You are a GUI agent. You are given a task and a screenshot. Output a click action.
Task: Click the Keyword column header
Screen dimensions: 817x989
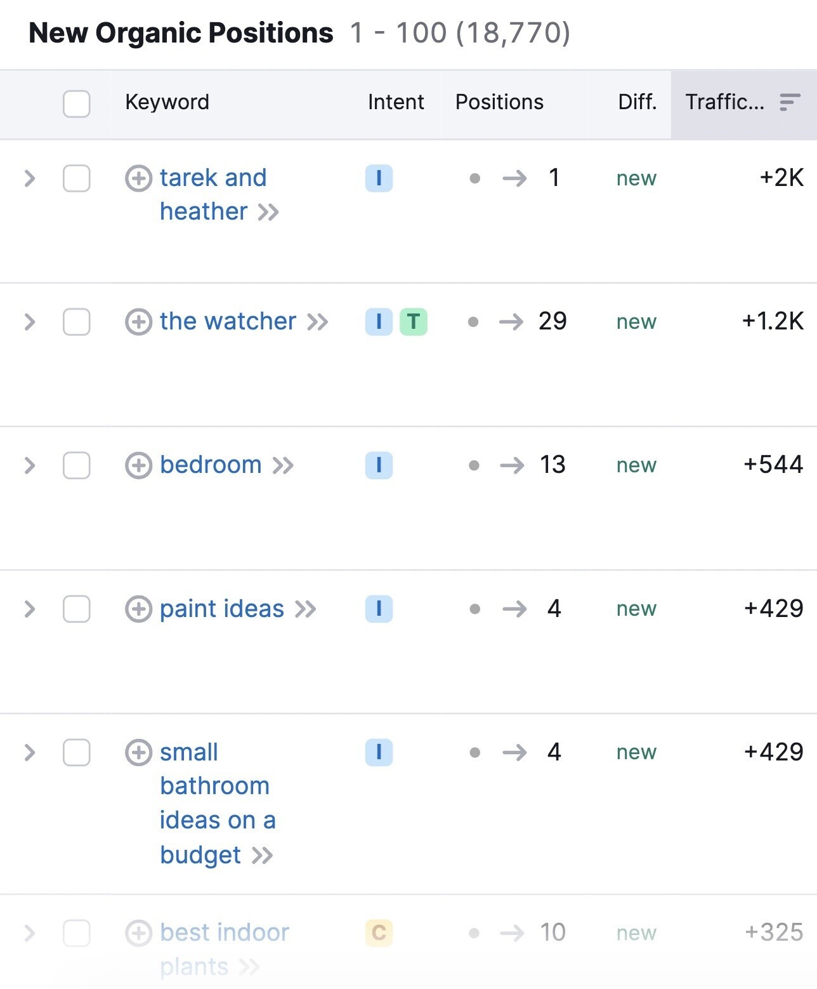point(167,102)
